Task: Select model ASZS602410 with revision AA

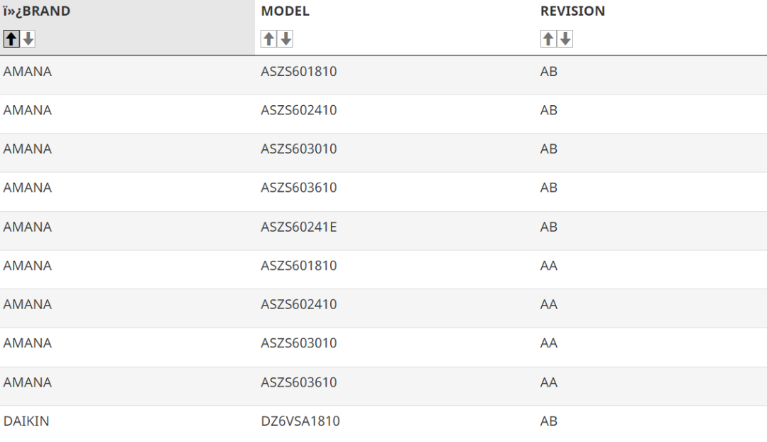Action: pos(298,304)
